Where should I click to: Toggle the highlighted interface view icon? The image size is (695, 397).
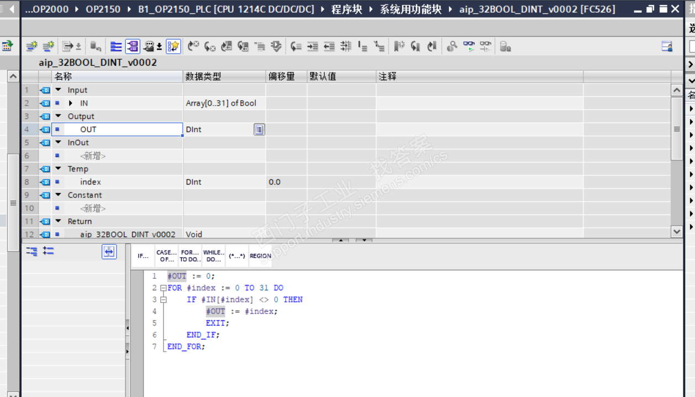[133, 46]
